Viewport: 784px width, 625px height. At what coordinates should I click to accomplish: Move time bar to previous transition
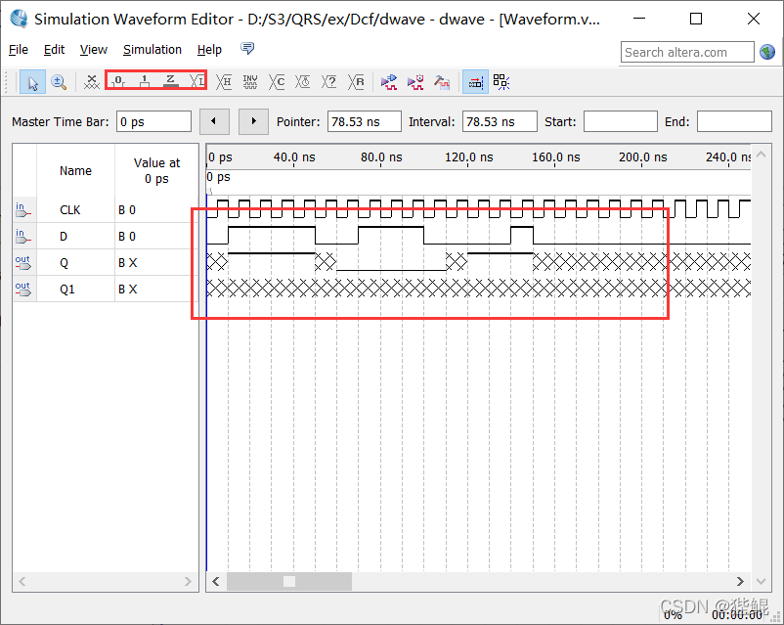[214, 121]
